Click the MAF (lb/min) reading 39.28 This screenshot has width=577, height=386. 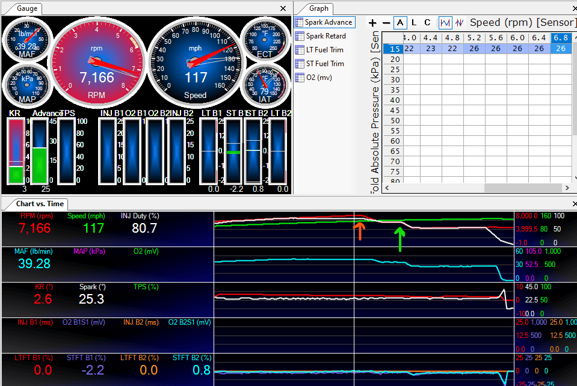pos(34,263)
